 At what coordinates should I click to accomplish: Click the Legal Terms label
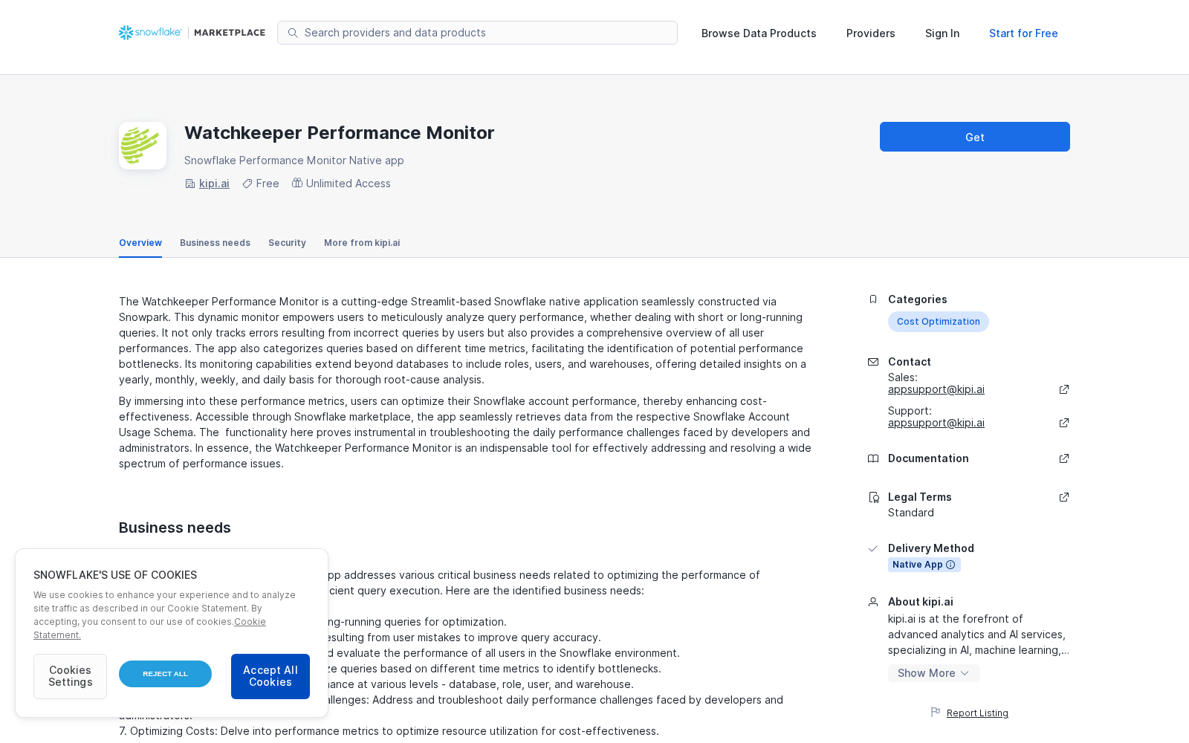click(920, 497)
